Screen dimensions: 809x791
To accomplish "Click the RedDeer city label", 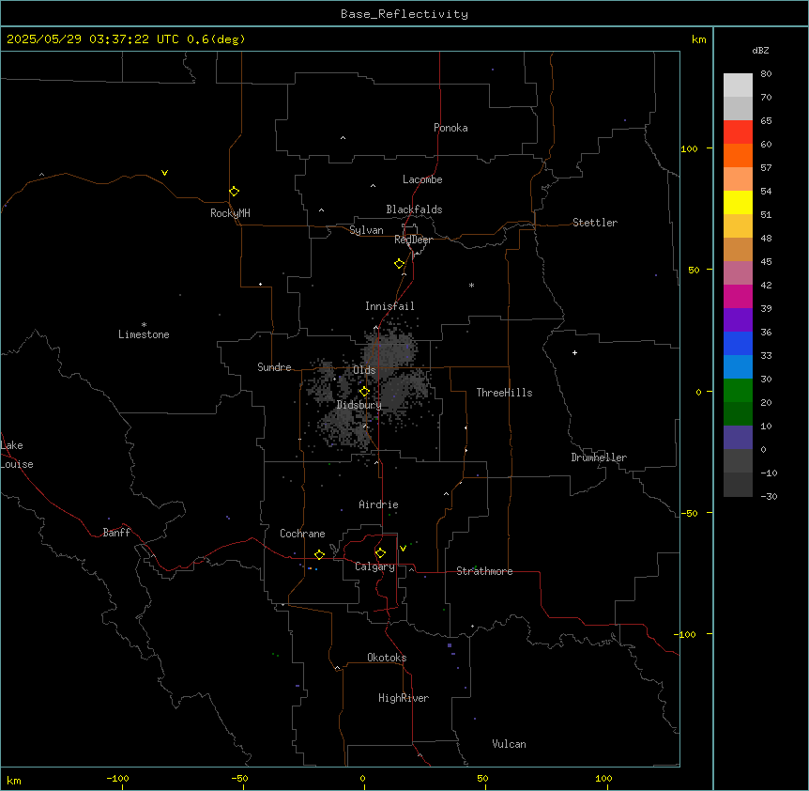I will point(414,240).
